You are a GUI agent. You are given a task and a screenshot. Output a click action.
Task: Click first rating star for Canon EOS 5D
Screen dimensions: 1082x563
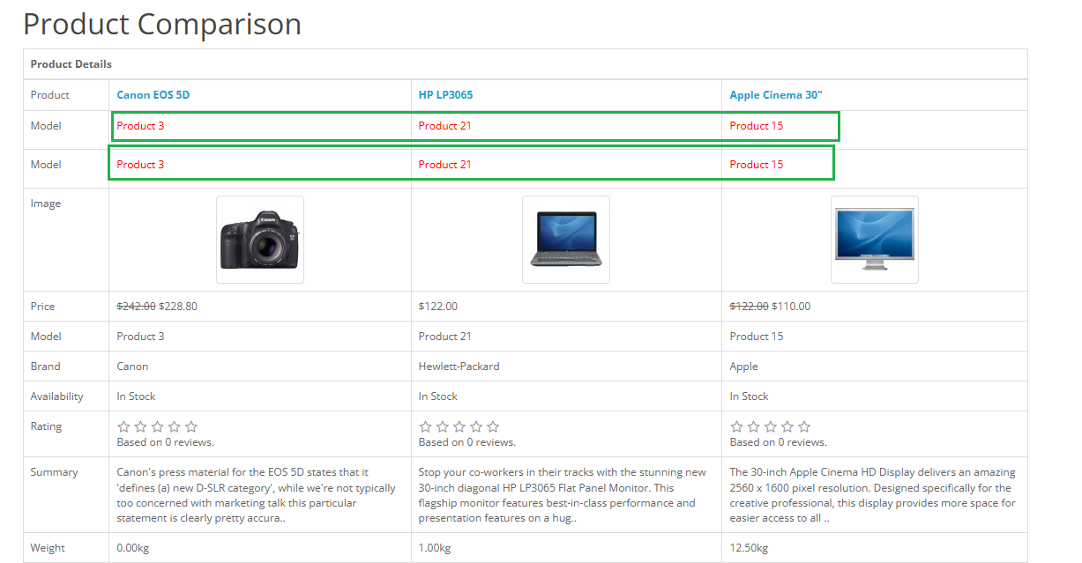pos(123,426)
